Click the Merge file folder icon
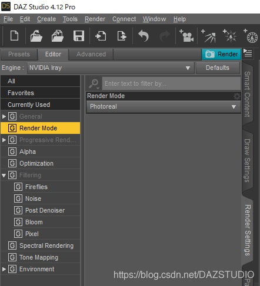This screenshot has height=286, width=260. point(57,36)
